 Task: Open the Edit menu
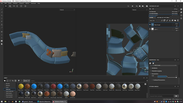coord(6,3)
